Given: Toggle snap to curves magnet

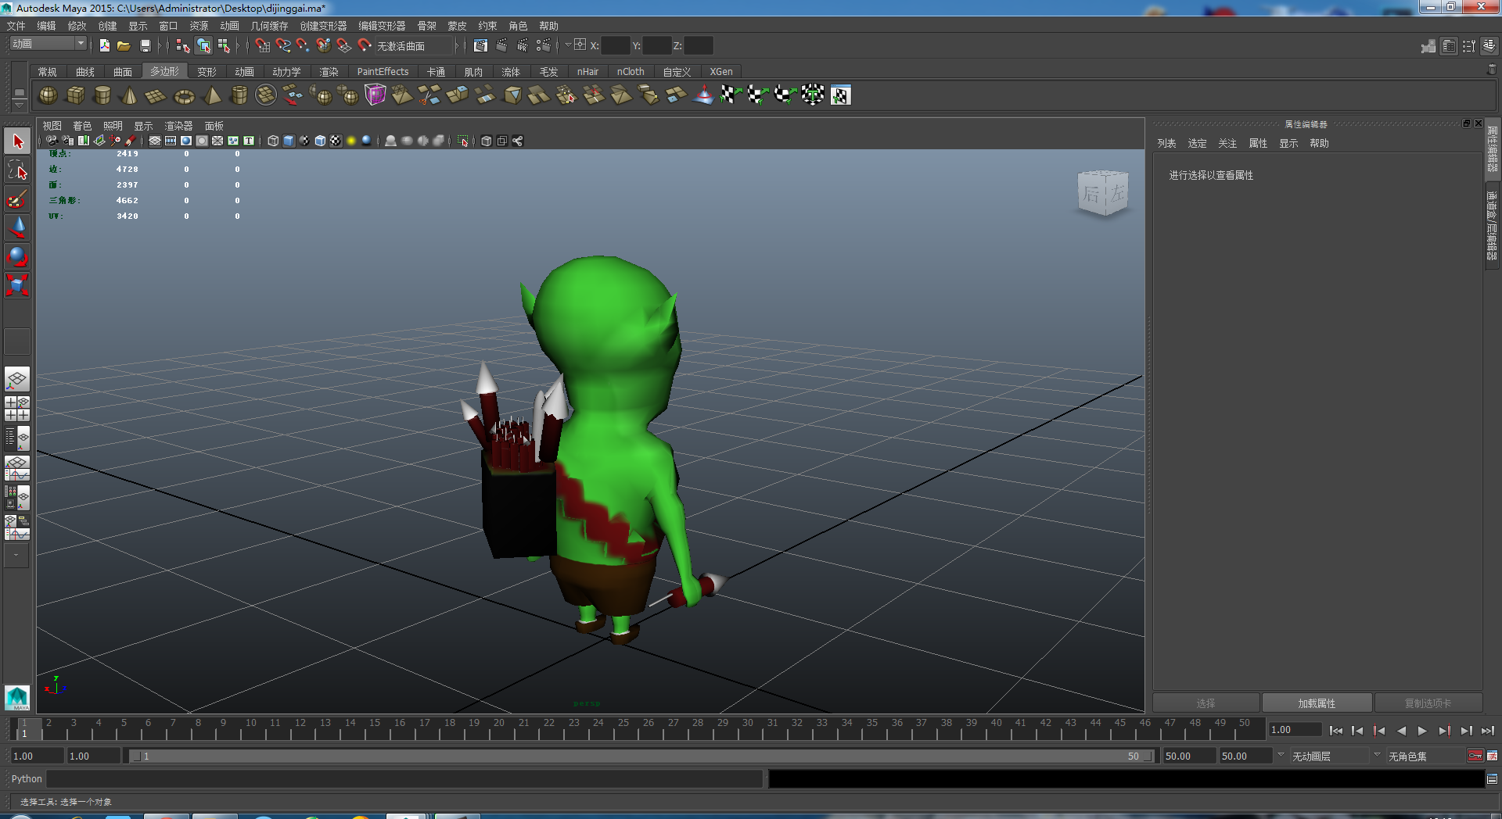Looking at the screenshot, I should (x=282, y=45).
